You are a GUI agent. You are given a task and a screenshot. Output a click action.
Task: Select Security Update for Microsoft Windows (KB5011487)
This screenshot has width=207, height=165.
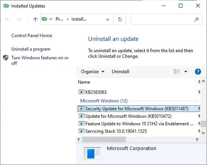click(137, 108)
